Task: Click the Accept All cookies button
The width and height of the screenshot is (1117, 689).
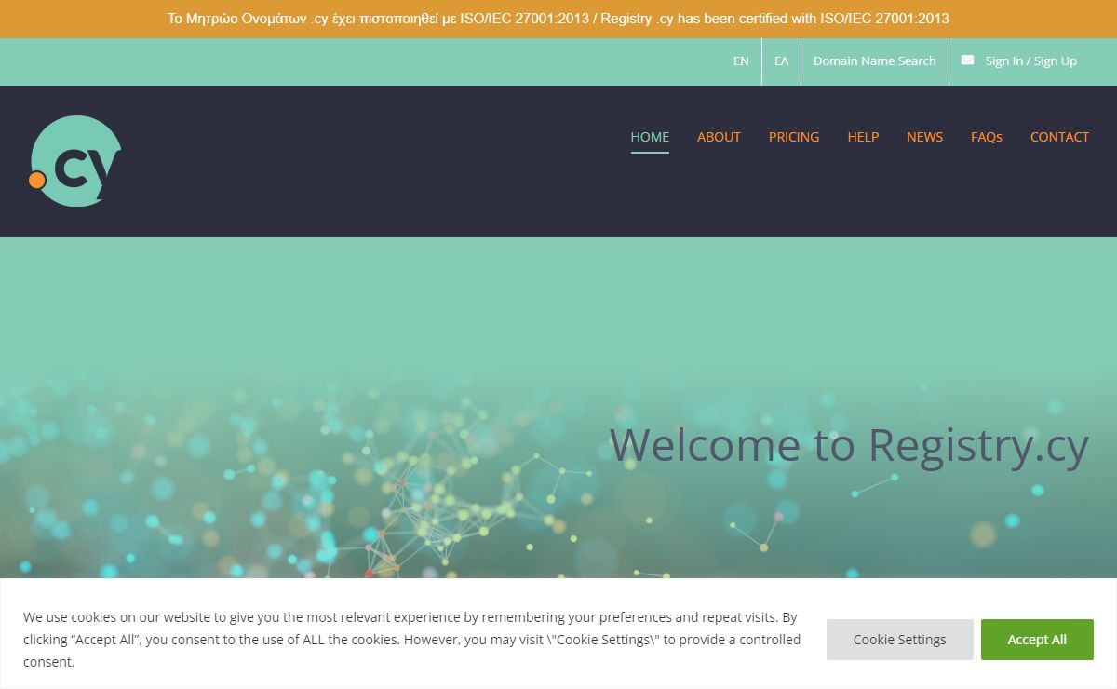Action: coord(1037,640)
